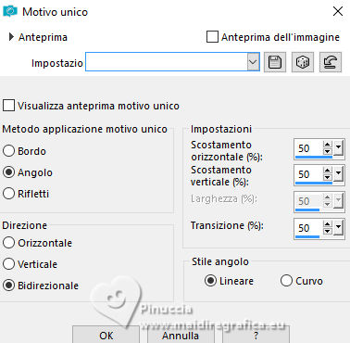Click the OK button
This screenshot has width=350, height=343.
coord(106,335)
